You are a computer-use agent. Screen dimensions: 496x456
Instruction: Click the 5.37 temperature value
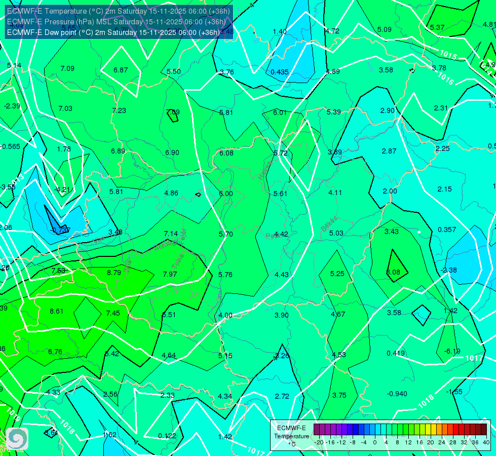(437, 27)
